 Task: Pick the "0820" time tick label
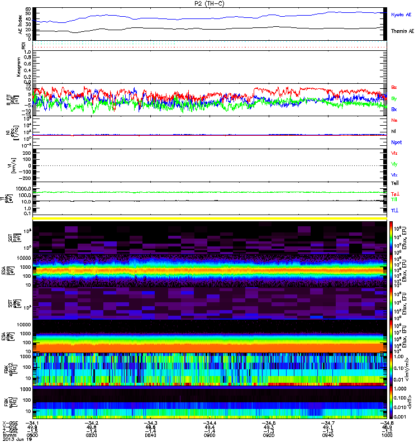click(91, 435)
